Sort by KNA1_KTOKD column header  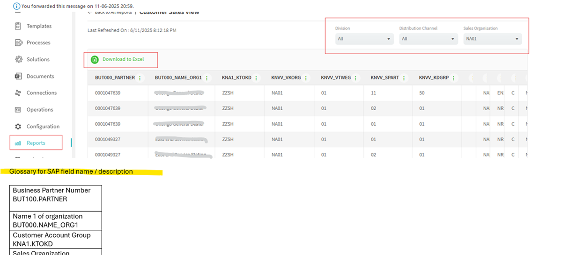[x=237, y=78]
